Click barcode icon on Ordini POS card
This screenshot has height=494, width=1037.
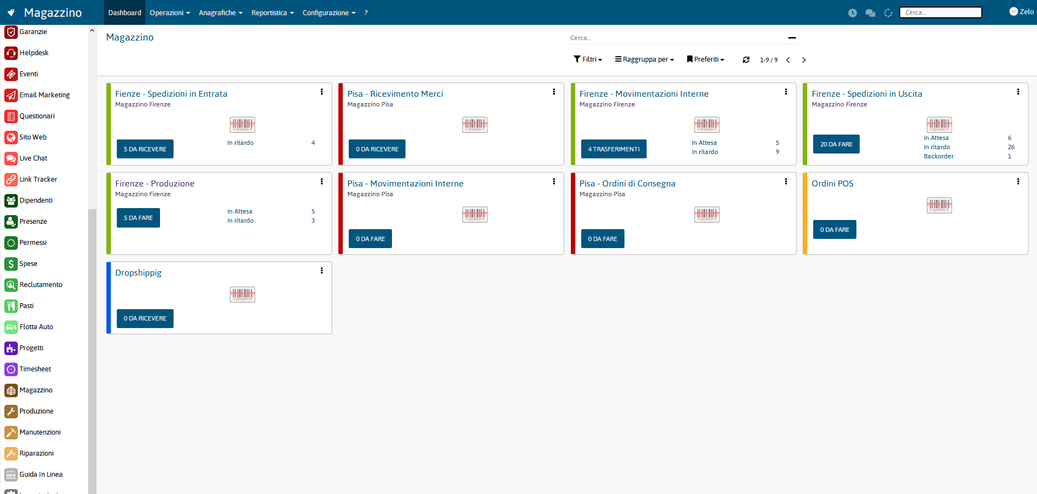(x=939, y=205)
